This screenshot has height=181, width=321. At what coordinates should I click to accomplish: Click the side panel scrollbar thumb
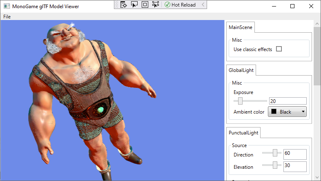pyautogui.click(x=317, y=56)
